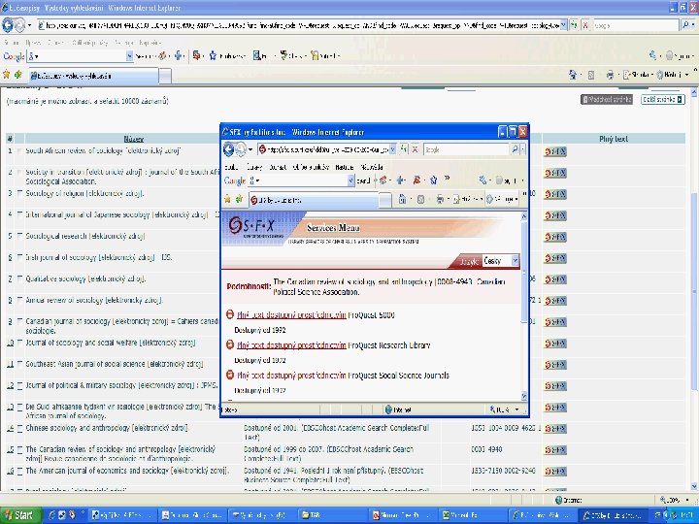This screenshot has width=699, height=524.
Task: Click the Home icon in SFX popup toolbar
Action: tap(402, 200)
